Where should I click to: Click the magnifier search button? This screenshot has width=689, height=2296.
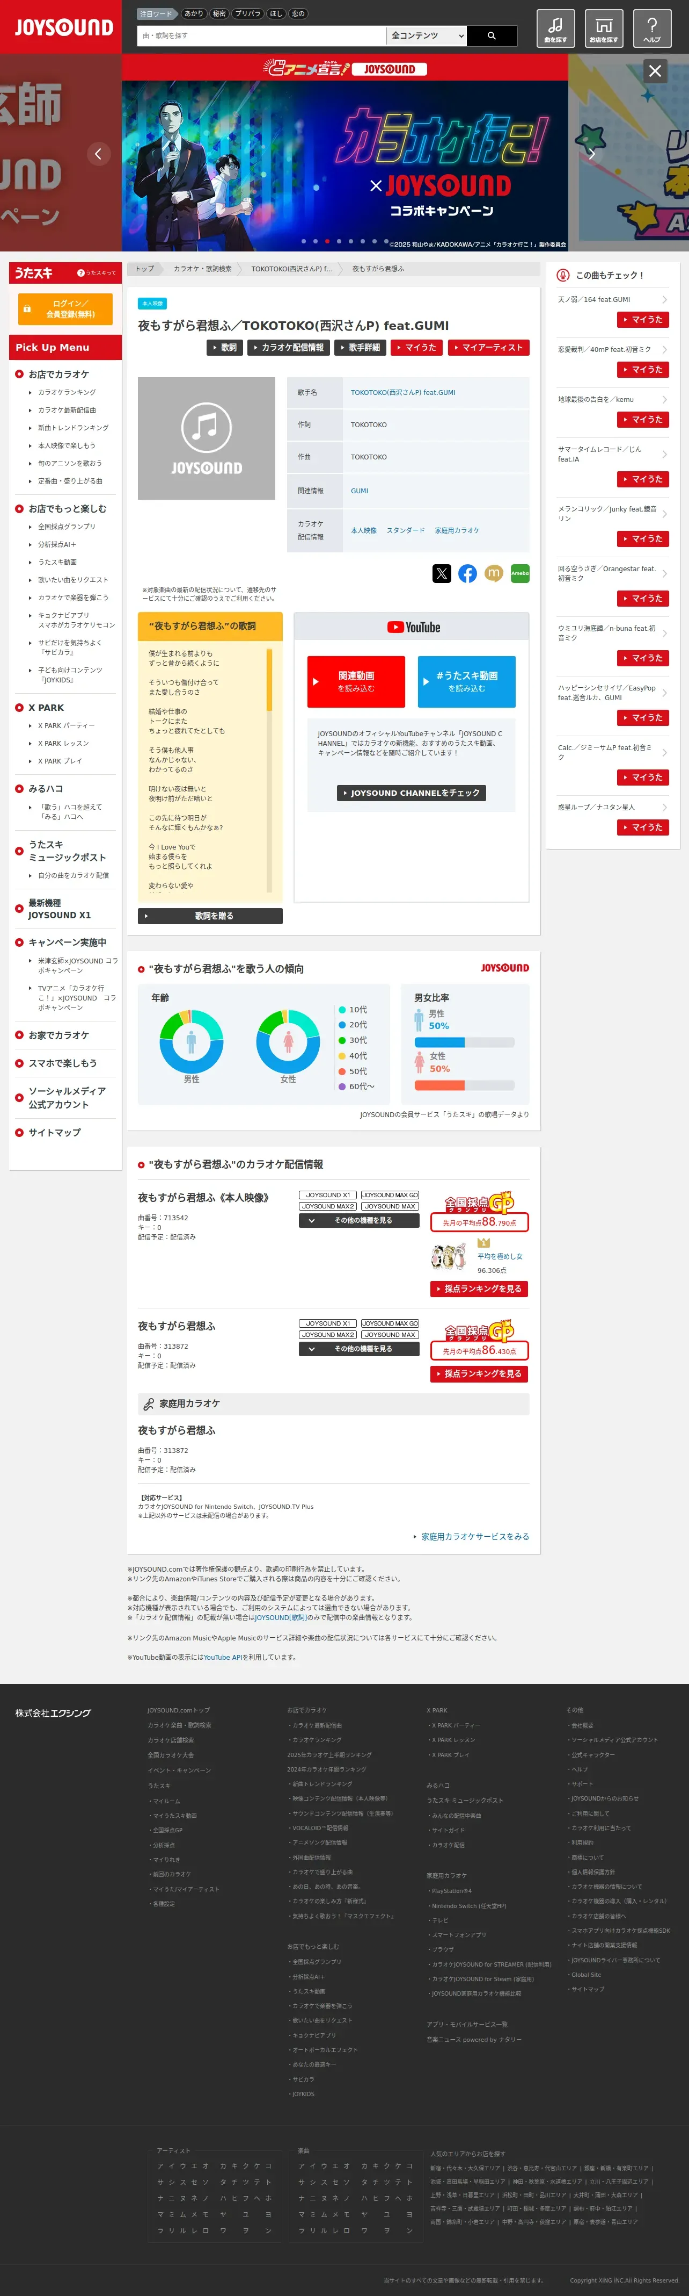pos(492,35)
